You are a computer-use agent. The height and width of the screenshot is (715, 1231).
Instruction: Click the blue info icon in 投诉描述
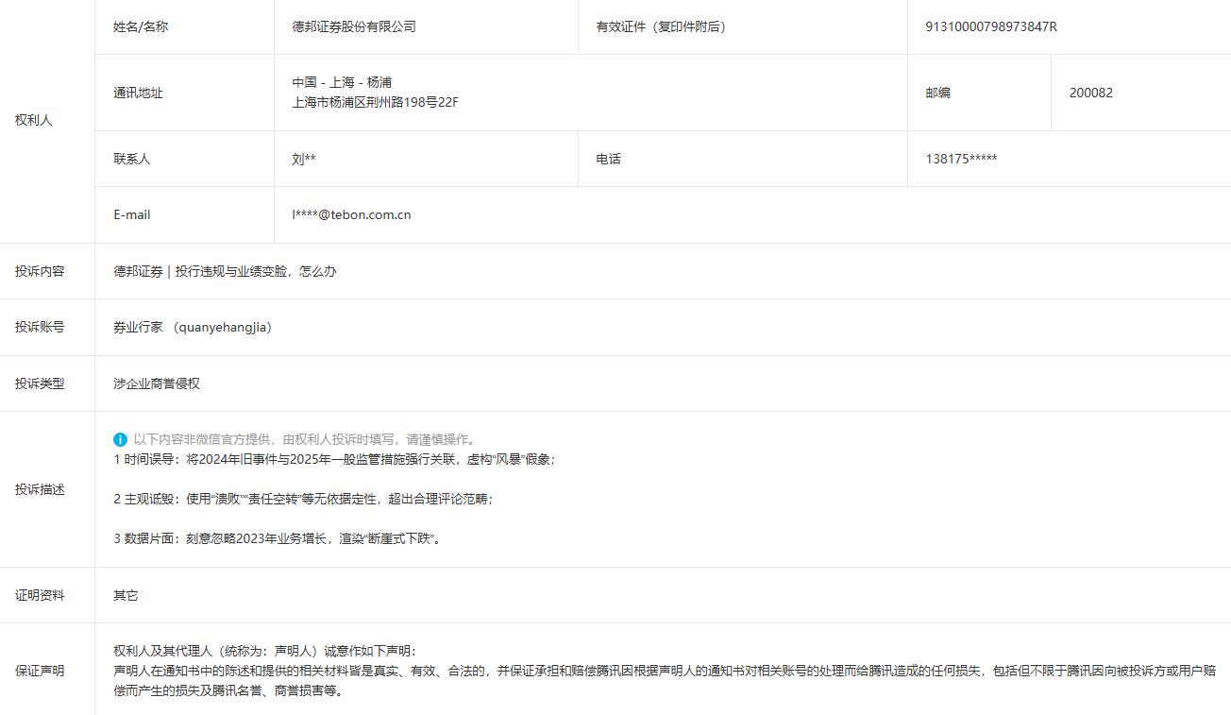[x=120, y=439]
